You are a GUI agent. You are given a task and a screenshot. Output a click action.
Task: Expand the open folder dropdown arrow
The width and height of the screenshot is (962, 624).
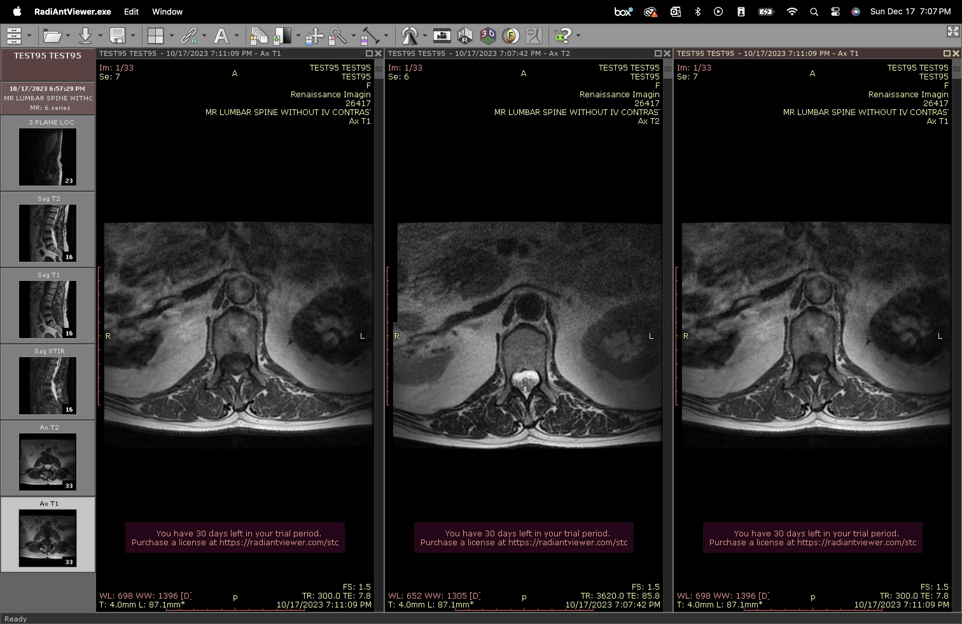click(x=68, y=36)
